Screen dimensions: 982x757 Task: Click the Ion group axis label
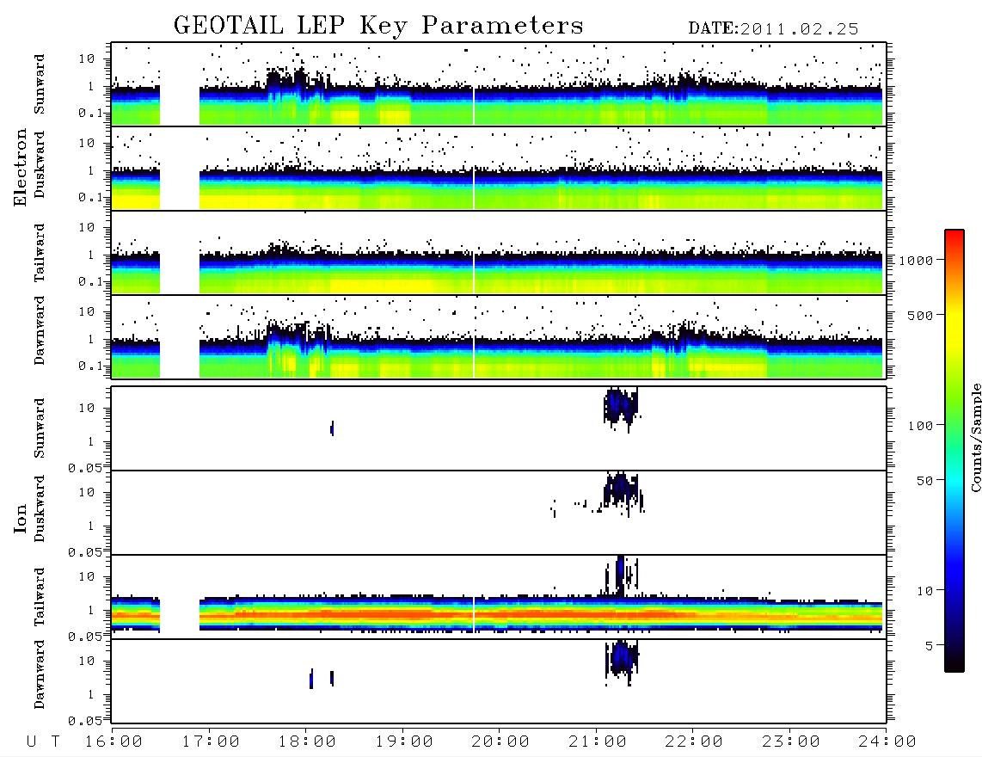21,518
